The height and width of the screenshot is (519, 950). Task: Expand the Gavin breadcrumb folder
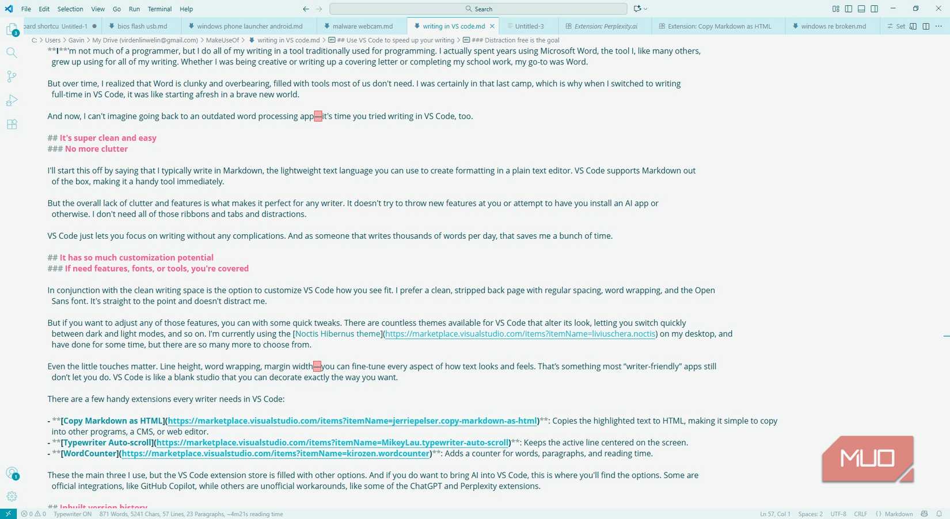[76, 40]
